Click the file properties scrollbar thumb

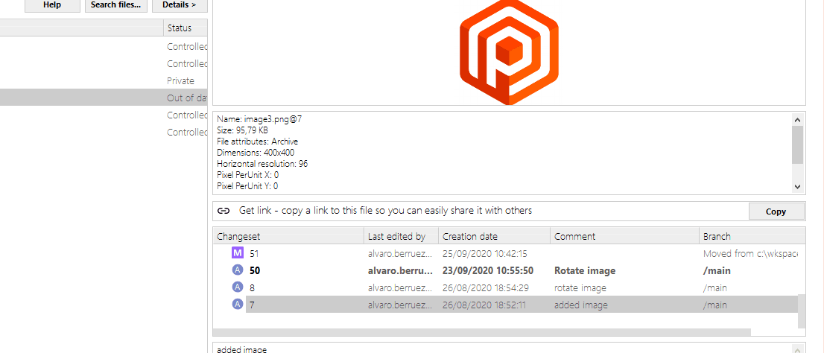coord(797,144)
